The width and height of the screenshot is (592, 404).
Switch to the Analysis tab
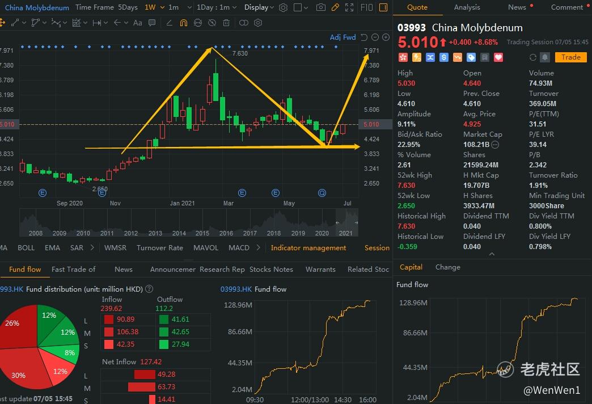tap(467, 7)
